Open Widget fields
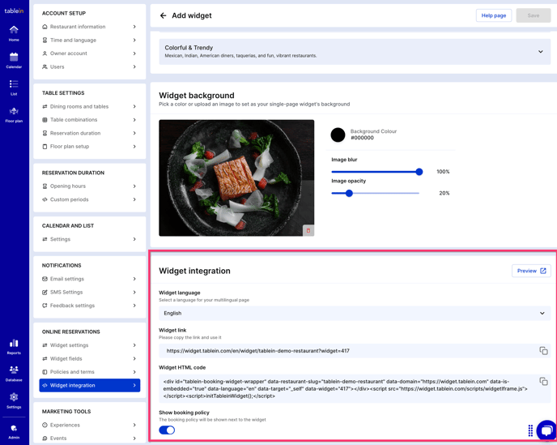 click(x=89, y=358)
